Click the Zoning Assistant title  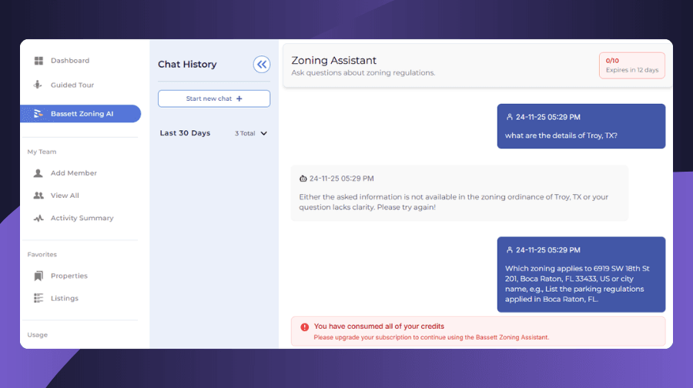point(333,60)
